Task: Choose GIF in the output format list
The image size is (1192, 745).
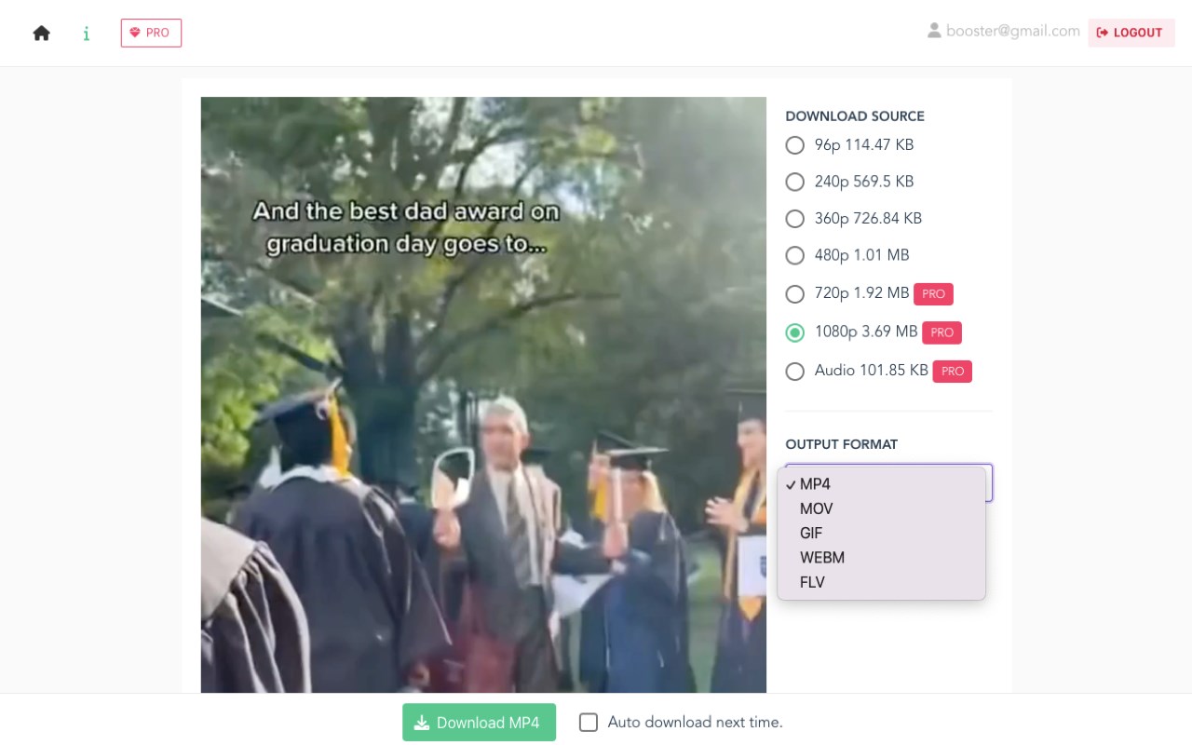Action: [881, 534]
